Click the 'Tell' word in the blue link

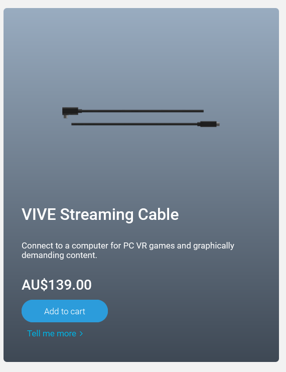(34, 333)
